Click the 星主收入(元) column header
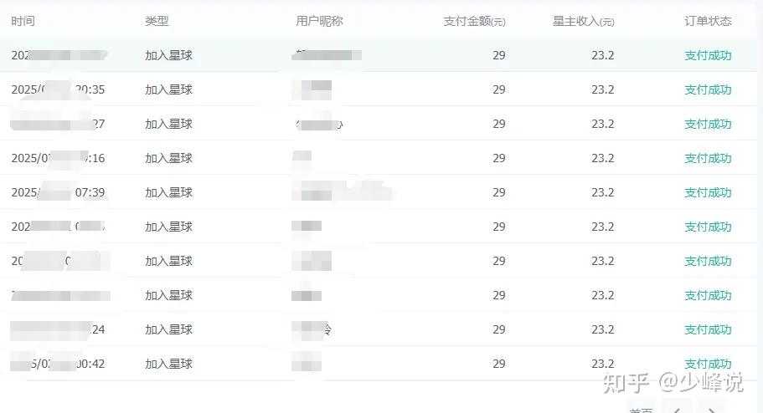 (x=584, y=21)
